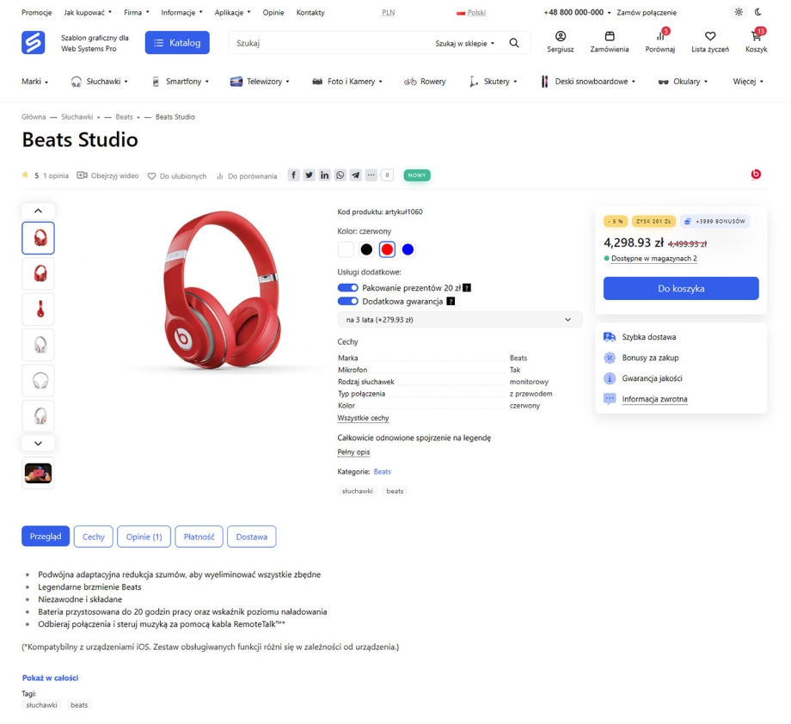Open the "Szukaj w sklepie" search scope dropdown

465,43
